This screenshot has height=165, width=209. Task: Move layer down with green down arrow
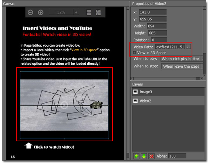[x=144, y=156]
